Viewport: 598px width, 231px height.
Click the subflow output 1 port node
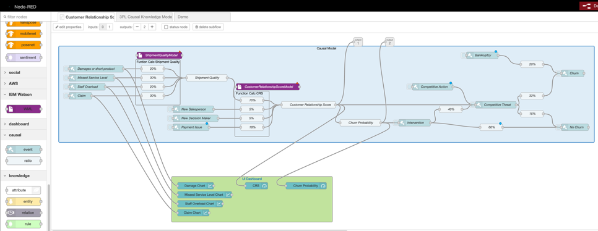point(357,41)
